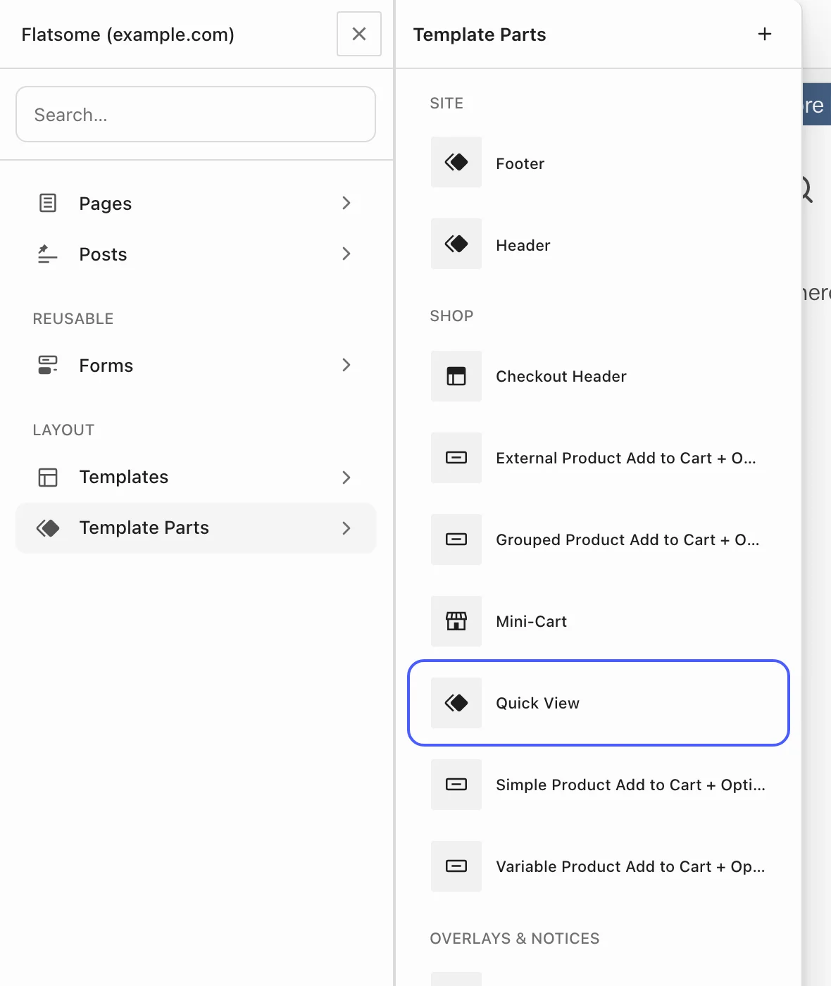The image size is (831, 986).
Task: Click the External Product Add to Cart icon
Action: tap(456, 458)
